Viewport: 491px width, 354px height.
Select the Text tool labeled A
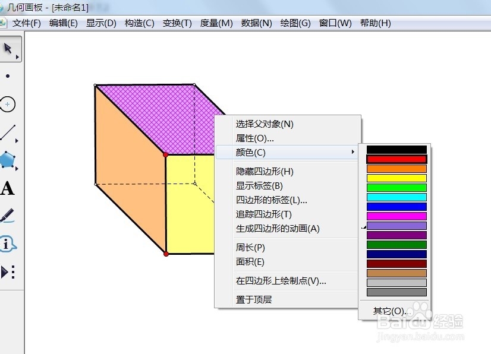[x=8, y=188]
